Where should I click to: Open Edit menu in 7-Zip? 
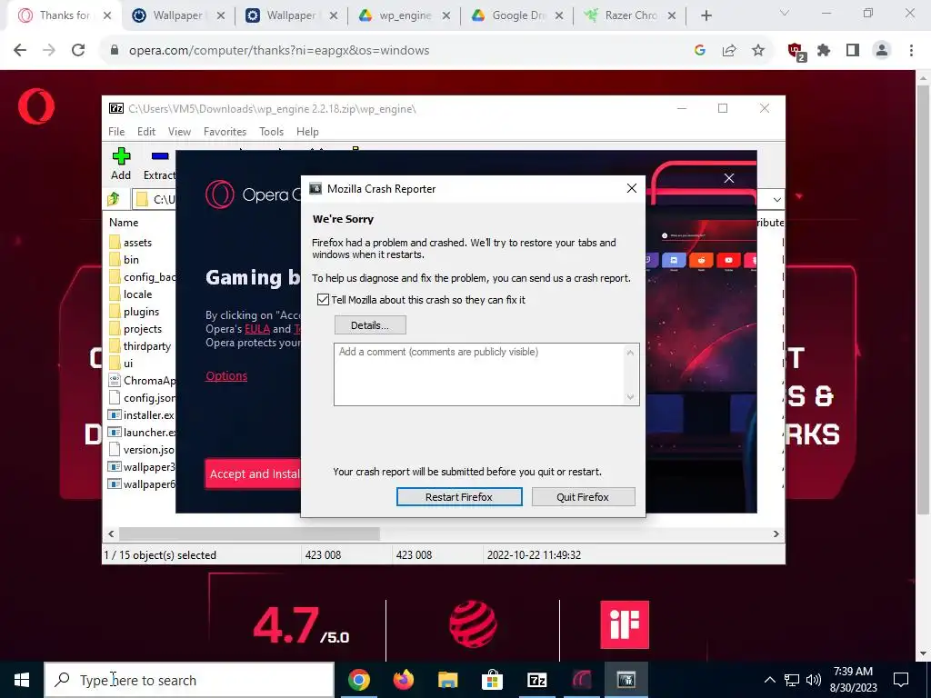coord(146,132)
